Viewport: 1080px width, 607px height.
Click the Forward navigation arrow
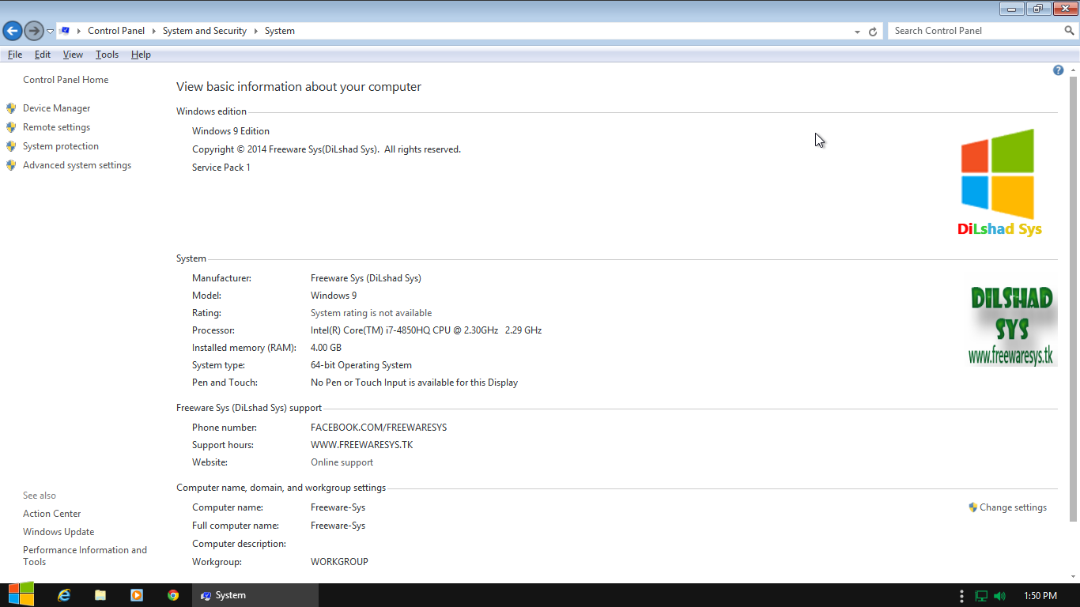click(x=33, y=31)
